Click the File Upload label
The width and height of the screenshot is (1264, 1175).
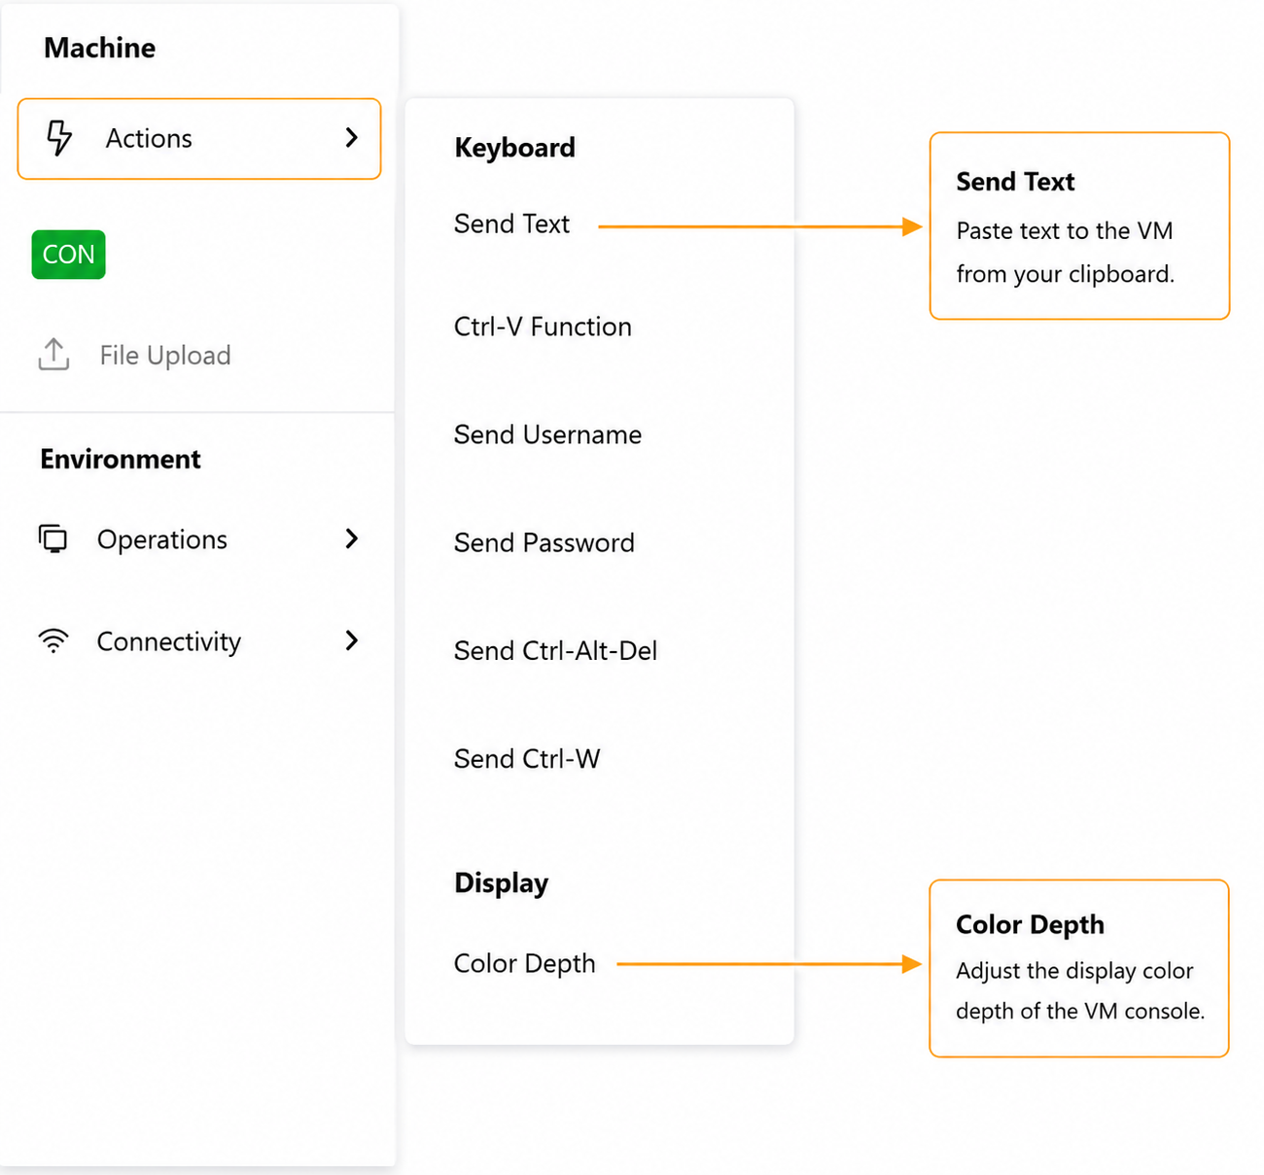point(165,356)
